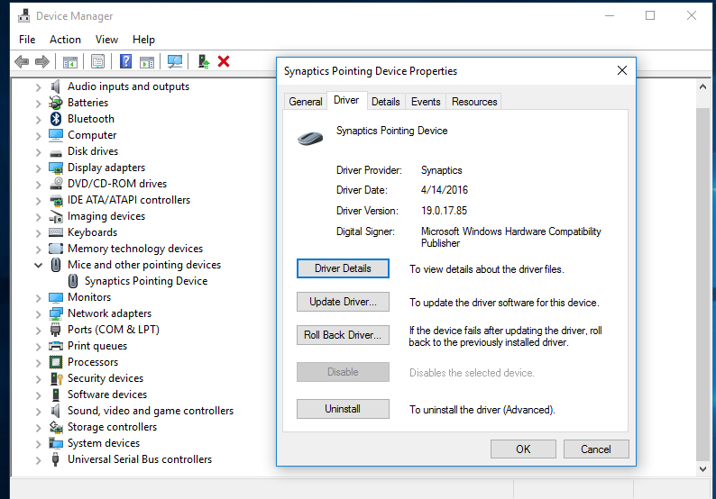Expand the Network adapters node
This screenshot has height=499, width=716.
[x=39, y=314]
